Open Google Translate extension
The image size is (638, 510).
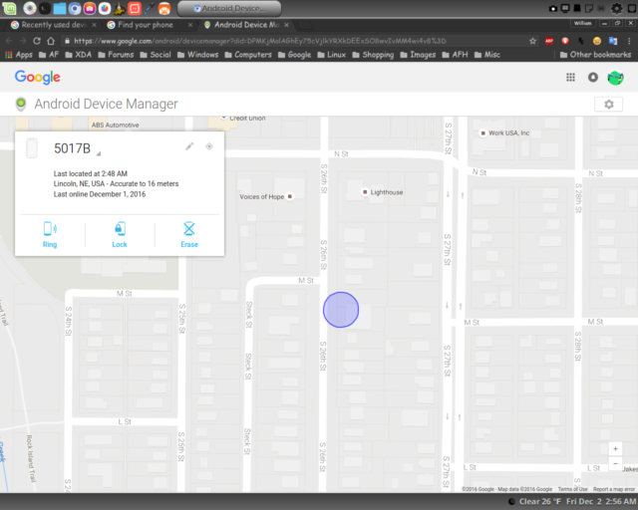(x=613, y=41)
